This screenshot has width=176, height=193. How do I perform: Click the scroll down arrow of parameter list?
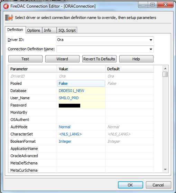165,170
